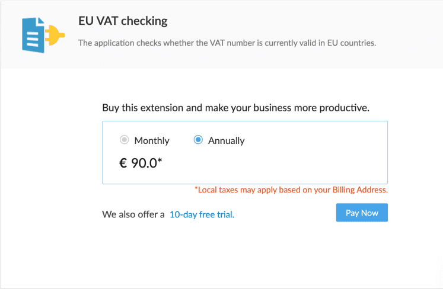Click the EU VAT checking extension icon
This screenshot has width=443, height=289.
coord(43,35)
